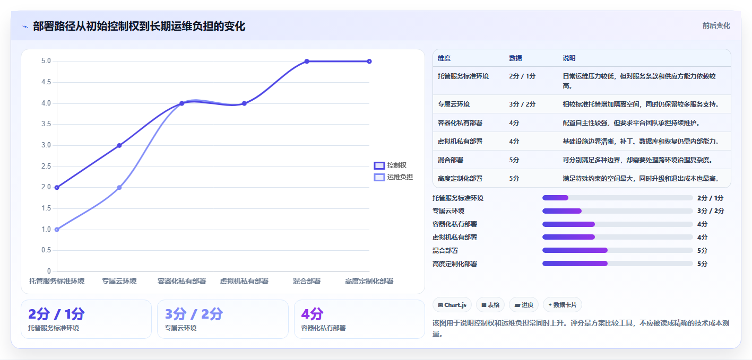The image size is (752, 360).
Task: Click the 数据卡片 tag chip
Action: (x=563, y=305)
